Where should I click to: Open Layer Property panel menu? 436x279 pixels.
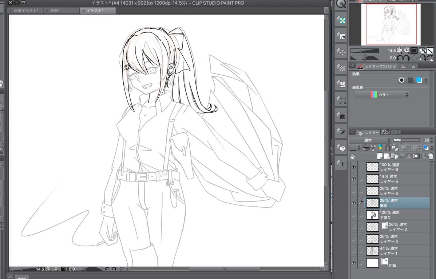[x=352, y=66]
